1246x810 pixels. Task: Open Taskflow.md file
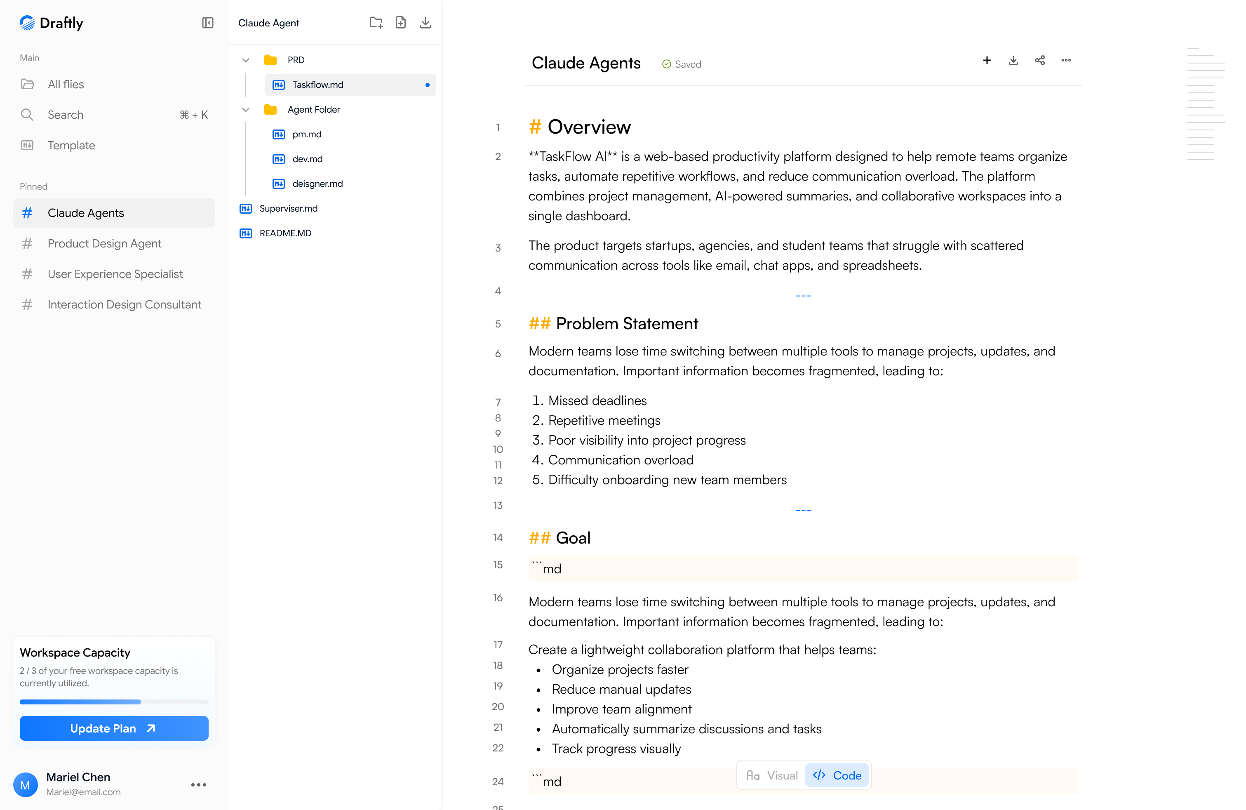click(350, 85)
